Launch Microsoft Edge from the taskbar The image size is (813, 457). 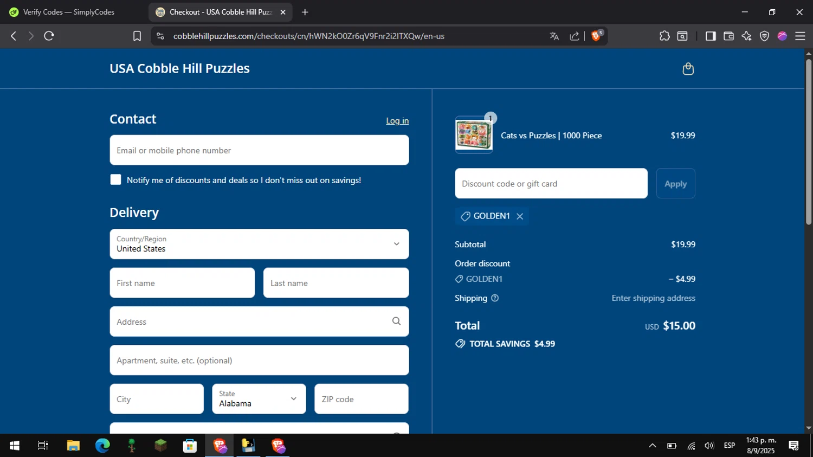point(102,446)
